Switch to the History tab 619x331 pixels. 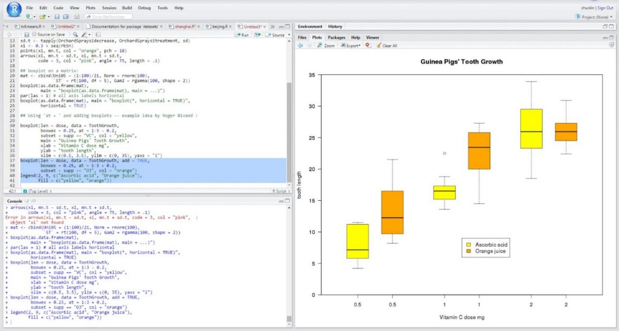335,26
